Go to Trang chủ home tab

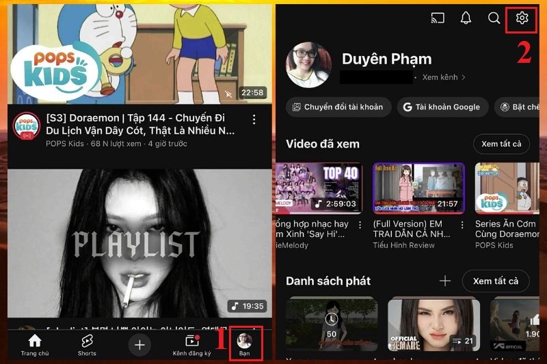(35, 345)
